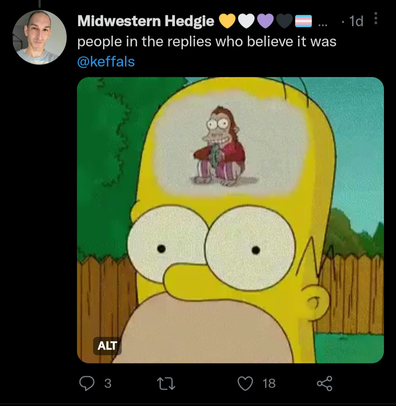
Task: Show the ALT image description badge
Action: [x=107, y=346]
